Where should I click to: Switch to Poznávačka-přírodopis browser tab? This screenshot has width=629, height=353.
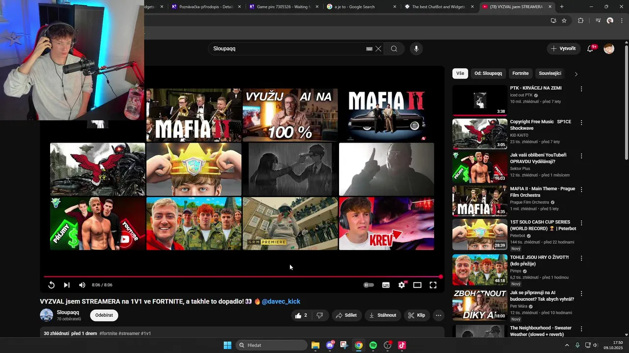[x=206, y=7]
